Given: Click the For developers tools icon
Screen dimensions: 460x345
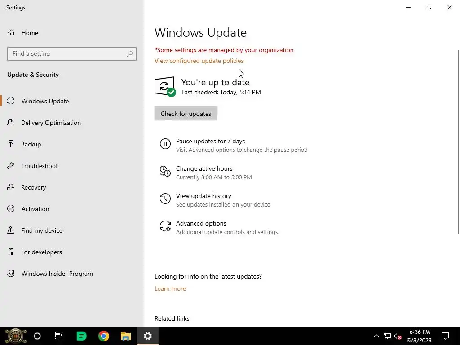Looking at the screenshot, I should pos(11,252).
